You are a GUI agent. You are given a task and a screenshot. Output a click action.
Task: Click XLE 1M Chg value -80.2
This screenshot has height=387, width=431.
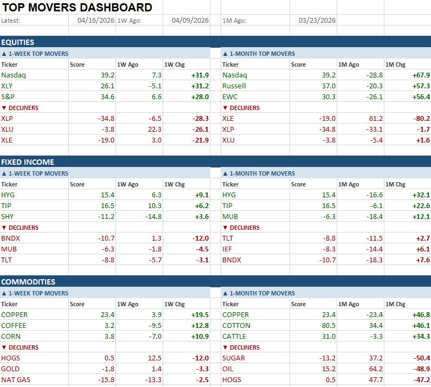point(408,119)
